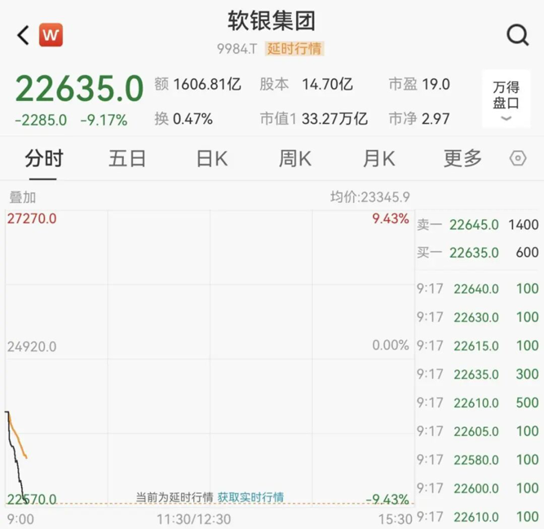Tap the orange W logo icon

tap(51, 35)
